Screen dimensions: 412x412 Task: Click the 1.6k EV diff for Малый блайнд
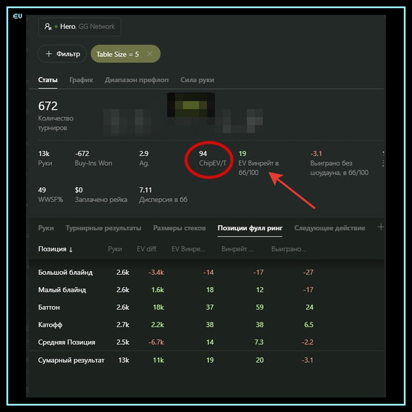click(157, 290)
